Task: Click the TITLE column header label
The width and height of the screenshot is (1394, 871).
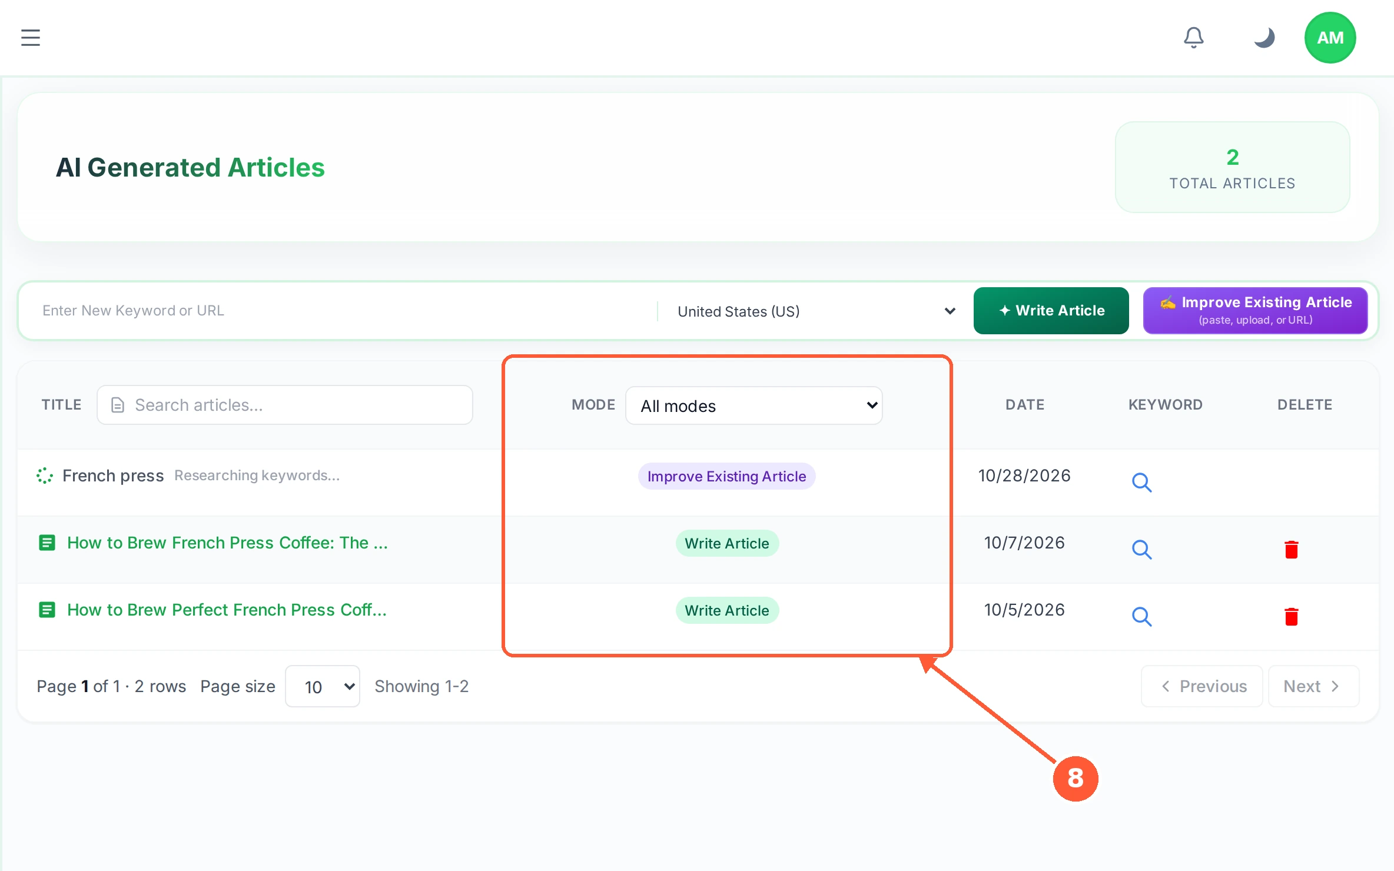Action: 61,405
